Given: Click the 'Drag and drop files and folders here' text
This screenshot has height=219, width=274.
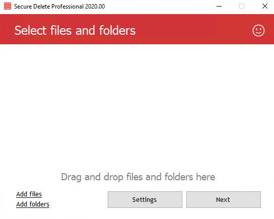Looking at the screenshot, I should click(138, 177).
